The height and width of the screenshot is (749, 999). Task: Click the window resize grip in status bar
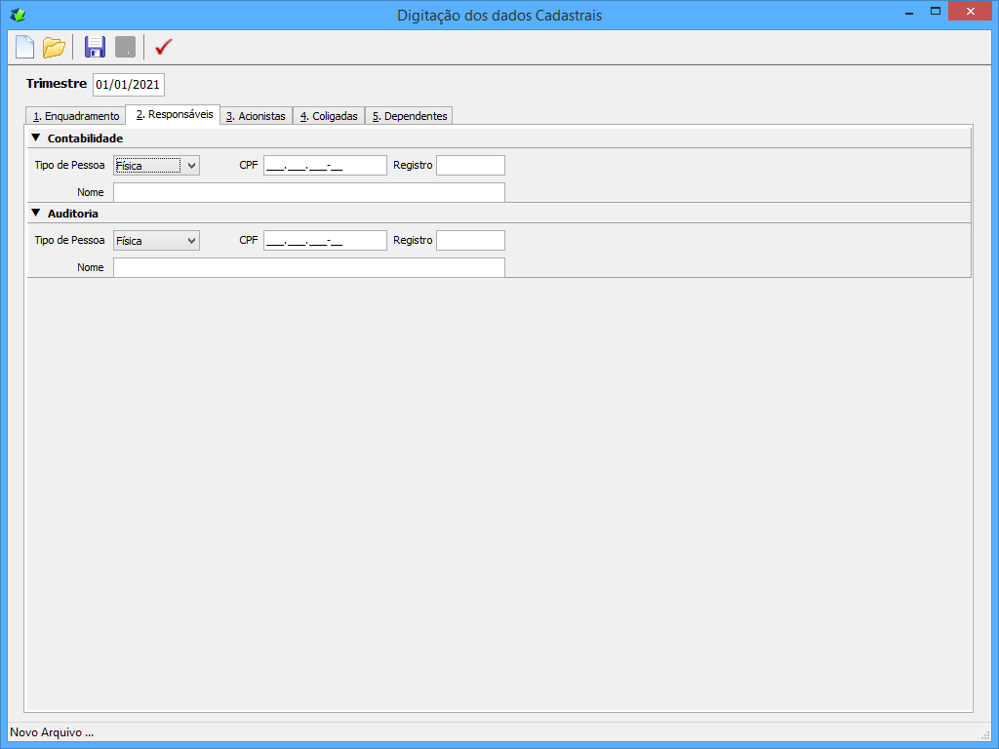985,734
